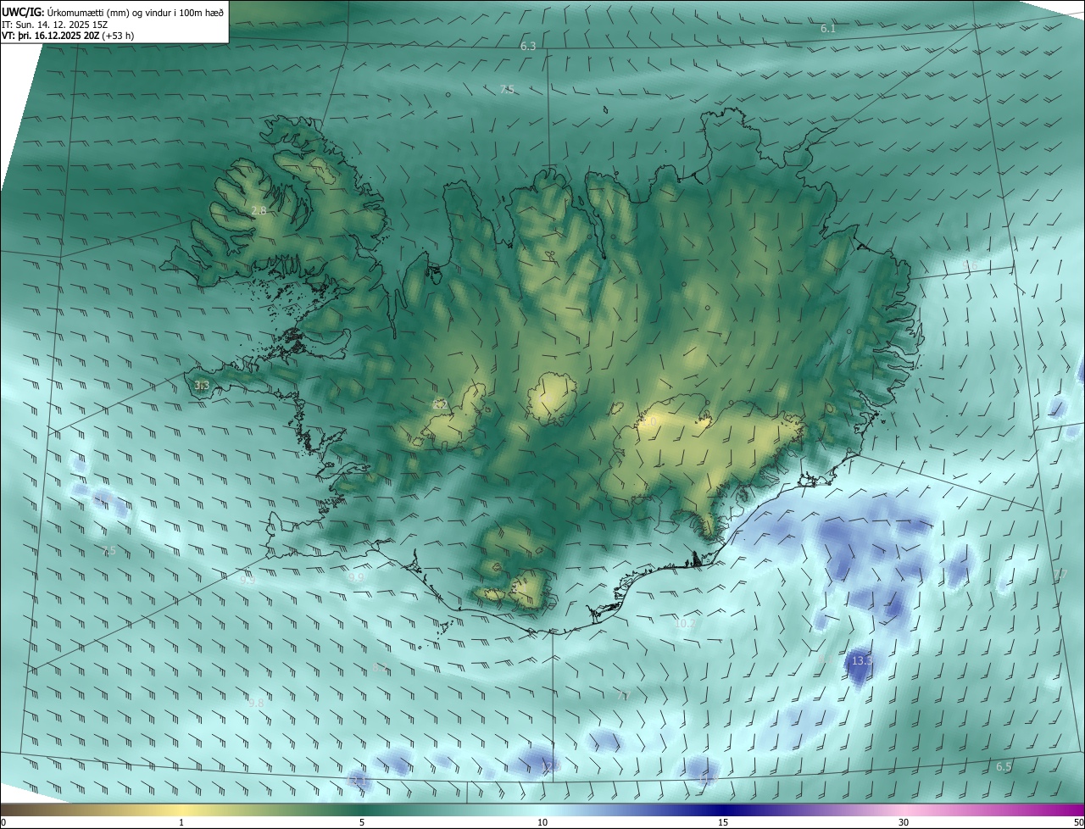Click the 6.5 value label on the map

point(1004,767)
